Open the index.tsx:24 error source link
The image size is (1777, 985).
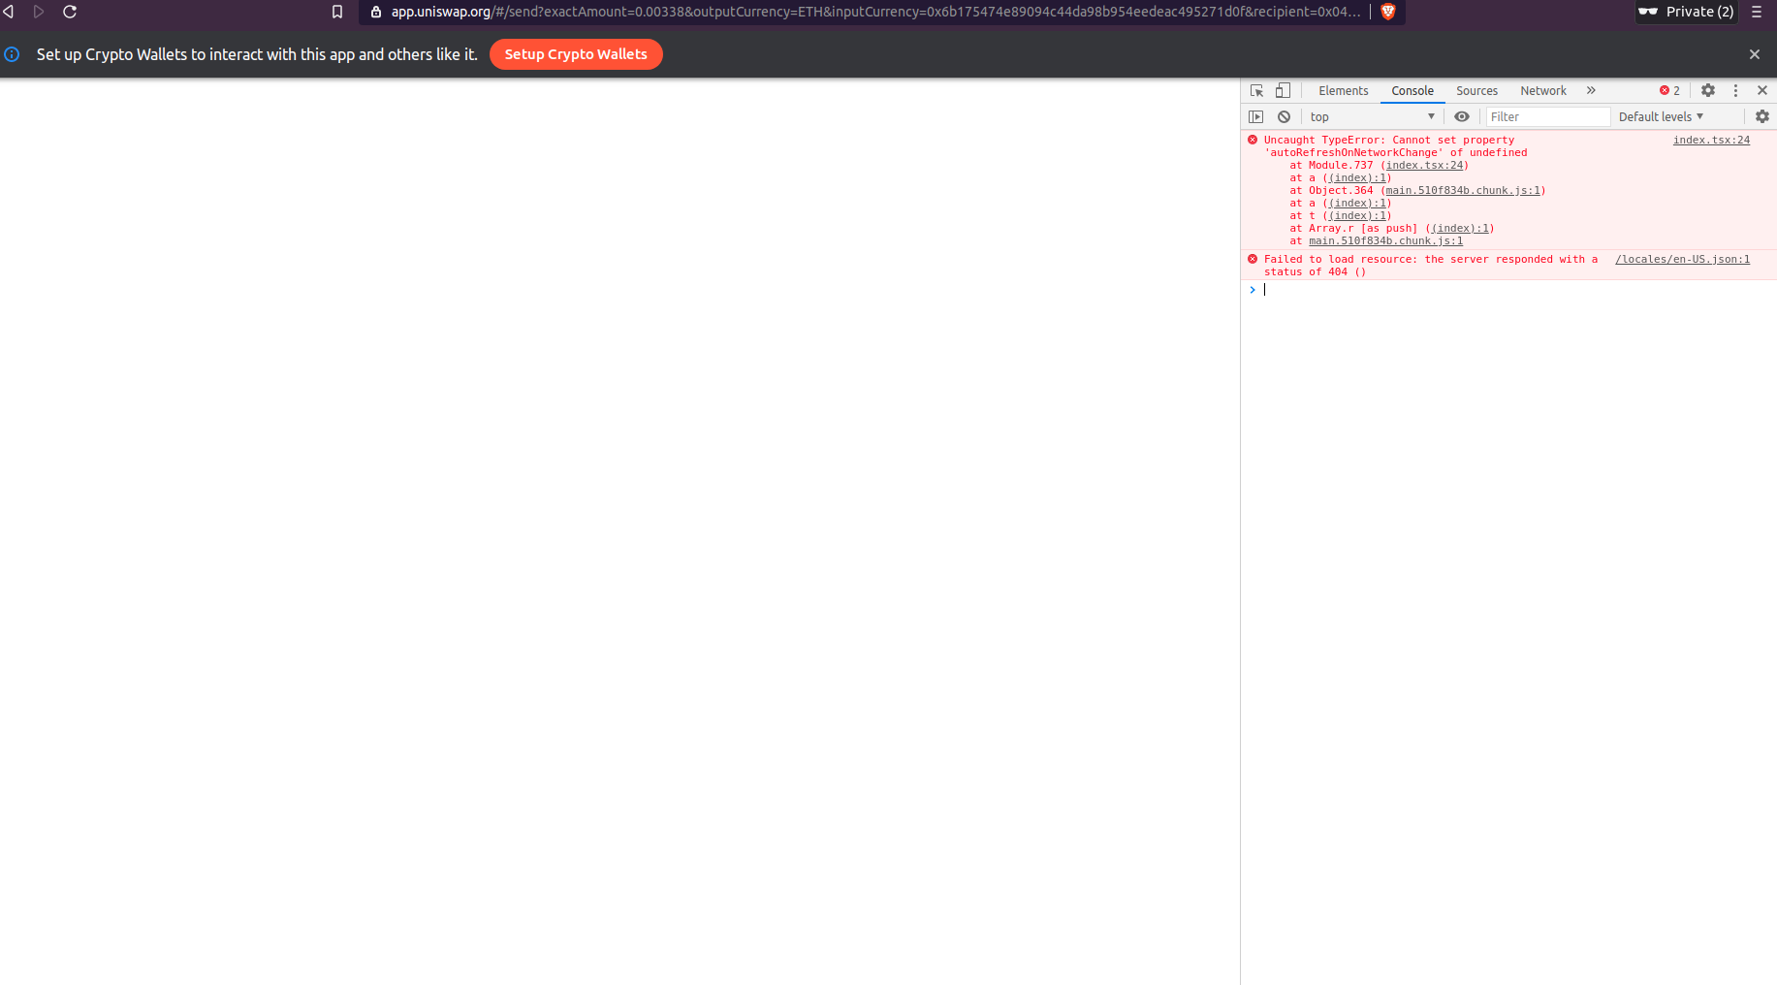[x=1710, y=140]
